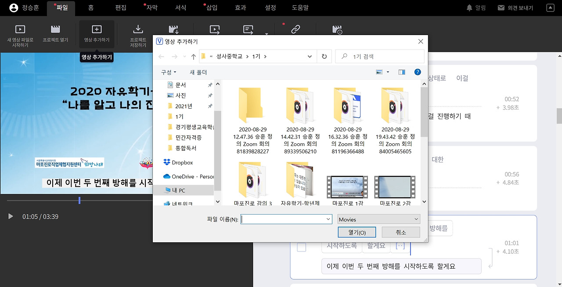
Task: Open the Movies file type dropdown
Action: click(378, 219)
